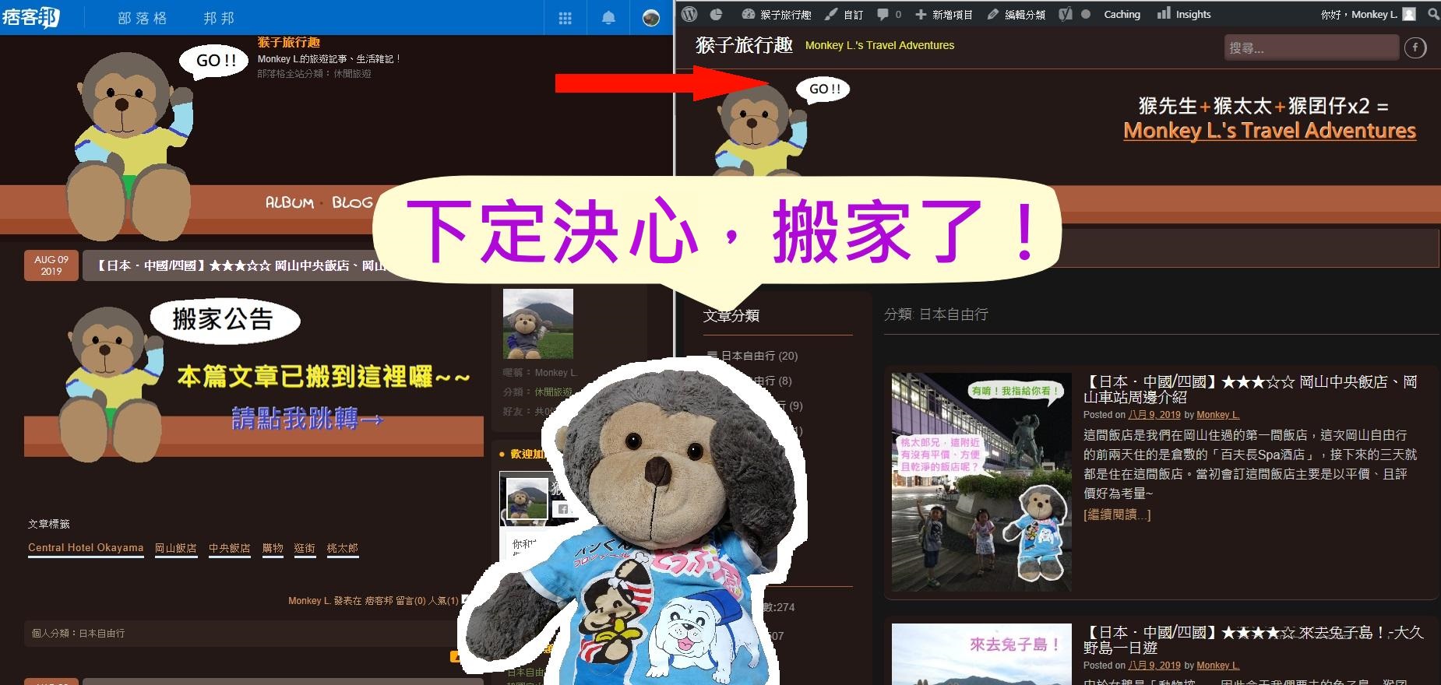Select the 中央飯店 tag
Image resolution: width=1441 pixels, height=685 pixels.
[230, 548]
